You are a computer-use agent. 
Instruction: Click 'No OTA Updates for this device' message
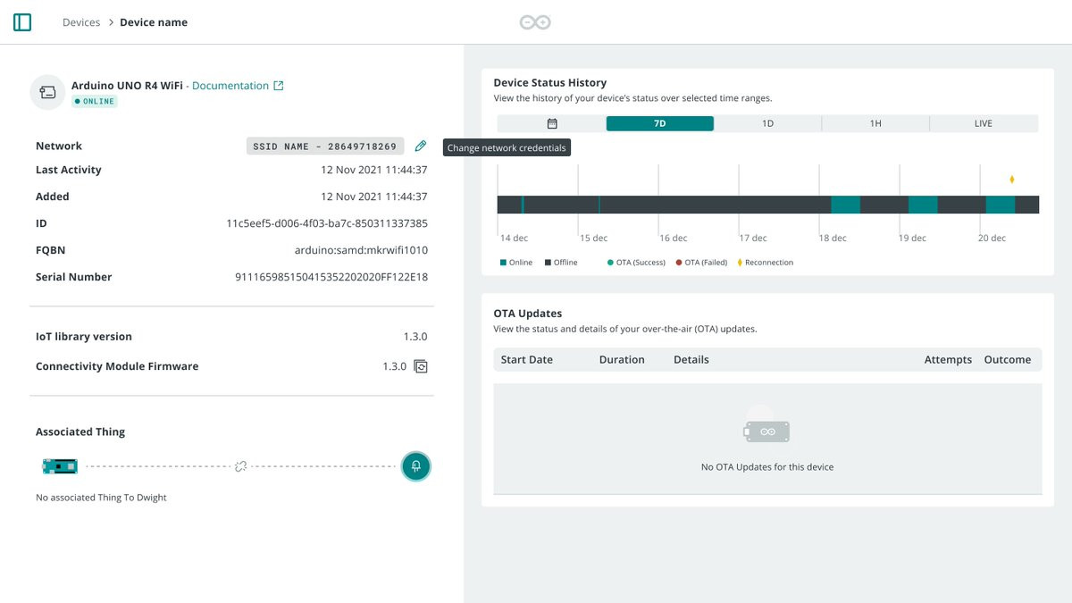point(767,467)
